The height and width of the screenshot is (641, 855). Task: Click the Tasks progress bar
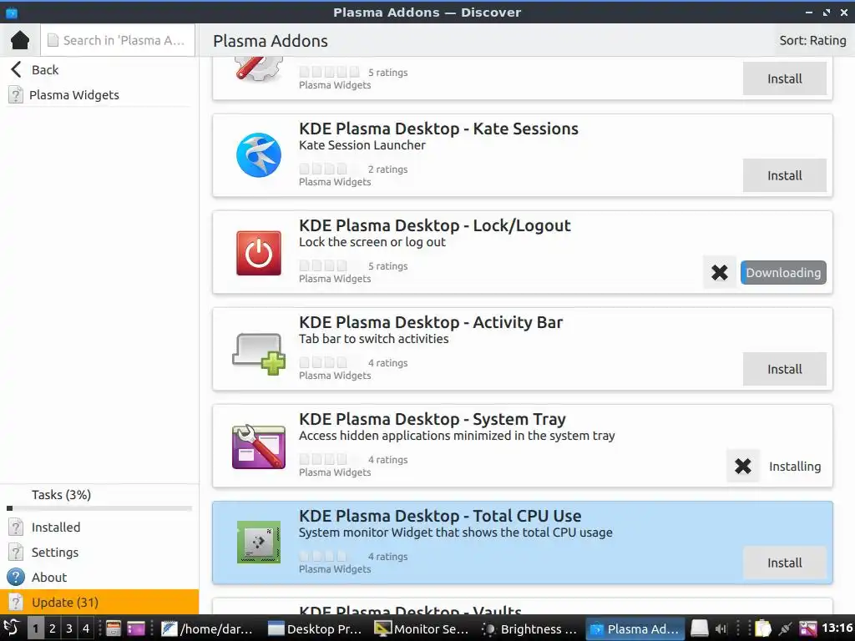[99, 508]
